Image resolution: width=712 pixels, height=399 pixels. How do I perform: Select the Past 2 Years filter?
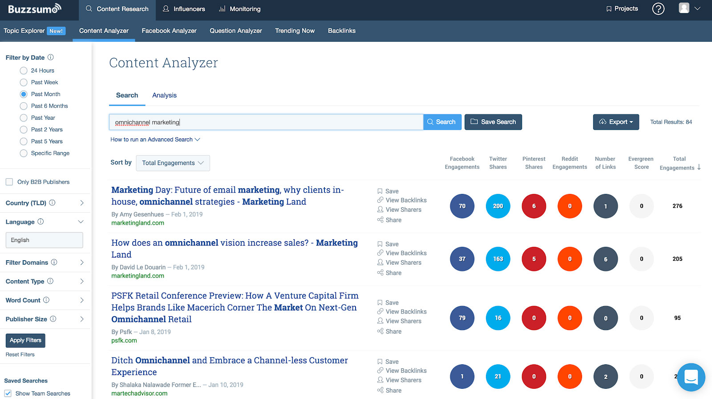(24, 129)
